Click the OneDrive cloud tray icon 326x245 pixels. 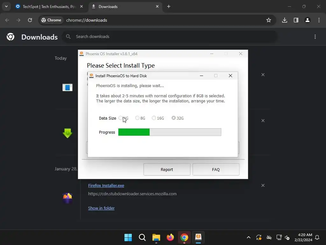pos(269,237)
